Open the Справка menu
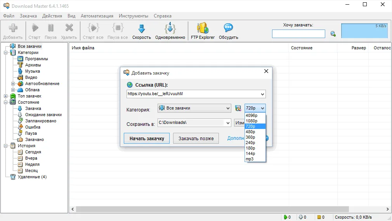Viewport: 392px width, 221px height. point(163,16)
